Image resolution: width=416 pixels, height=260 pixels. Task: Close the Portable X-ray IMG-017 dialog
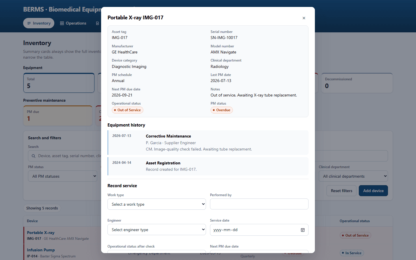tap(304, 18)
